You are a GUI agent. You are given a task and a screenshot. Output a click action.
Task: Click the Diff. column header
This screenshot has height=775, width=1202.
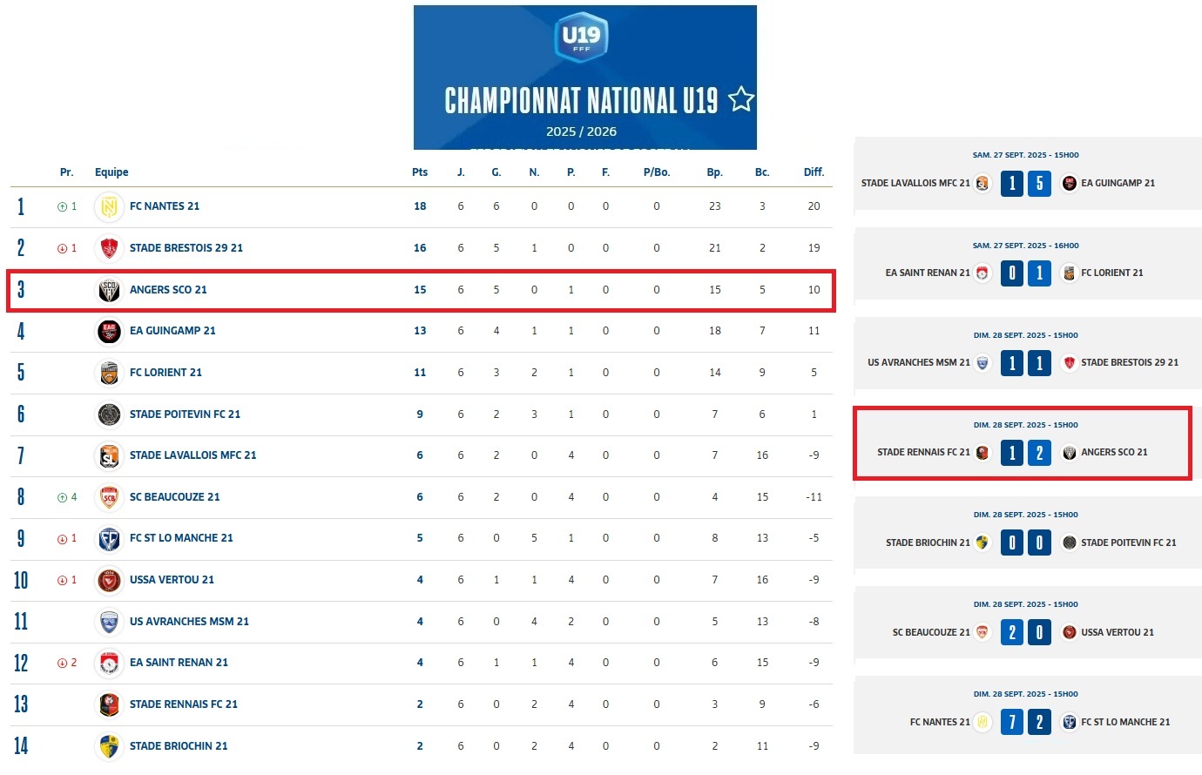coord(814,172)
